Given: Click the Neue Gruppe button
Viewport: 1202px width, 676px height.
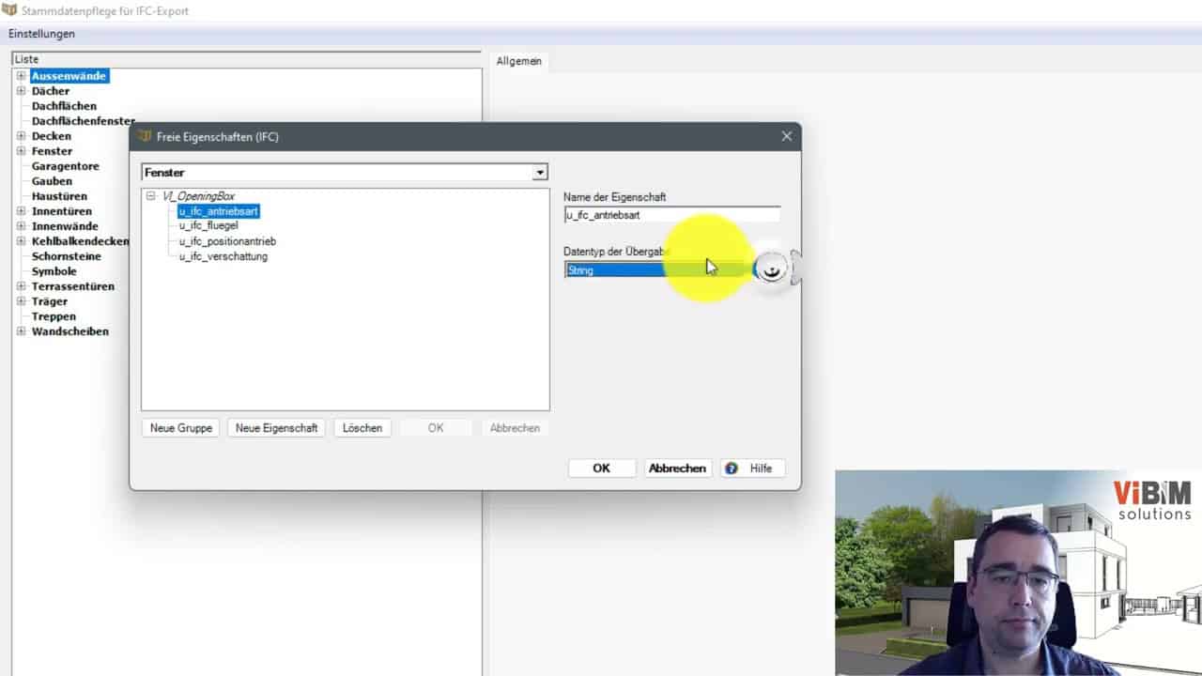Looking at the screenshot, I should click(181, 427).
